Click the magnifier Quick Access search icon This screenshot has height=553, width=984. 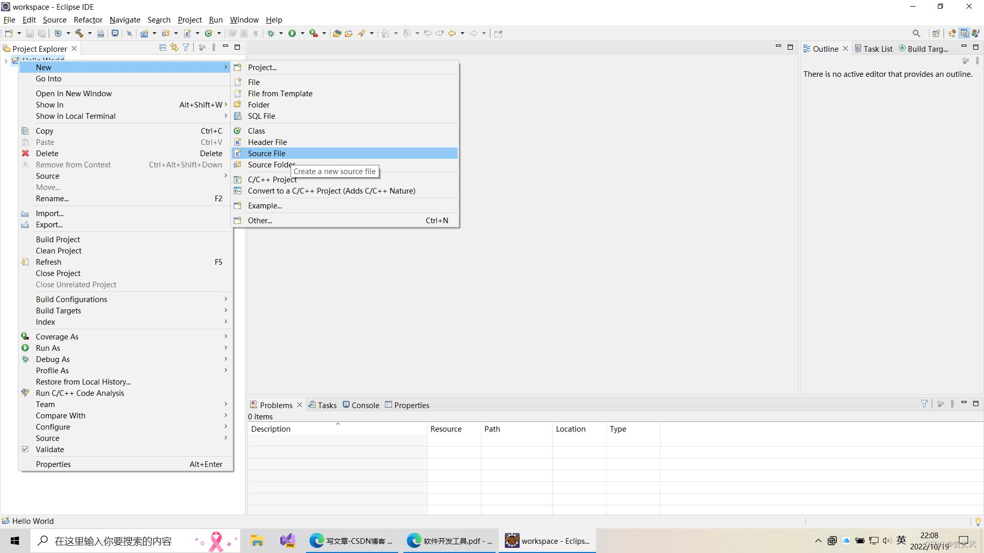pyautogui.click(x=916, y=33)
